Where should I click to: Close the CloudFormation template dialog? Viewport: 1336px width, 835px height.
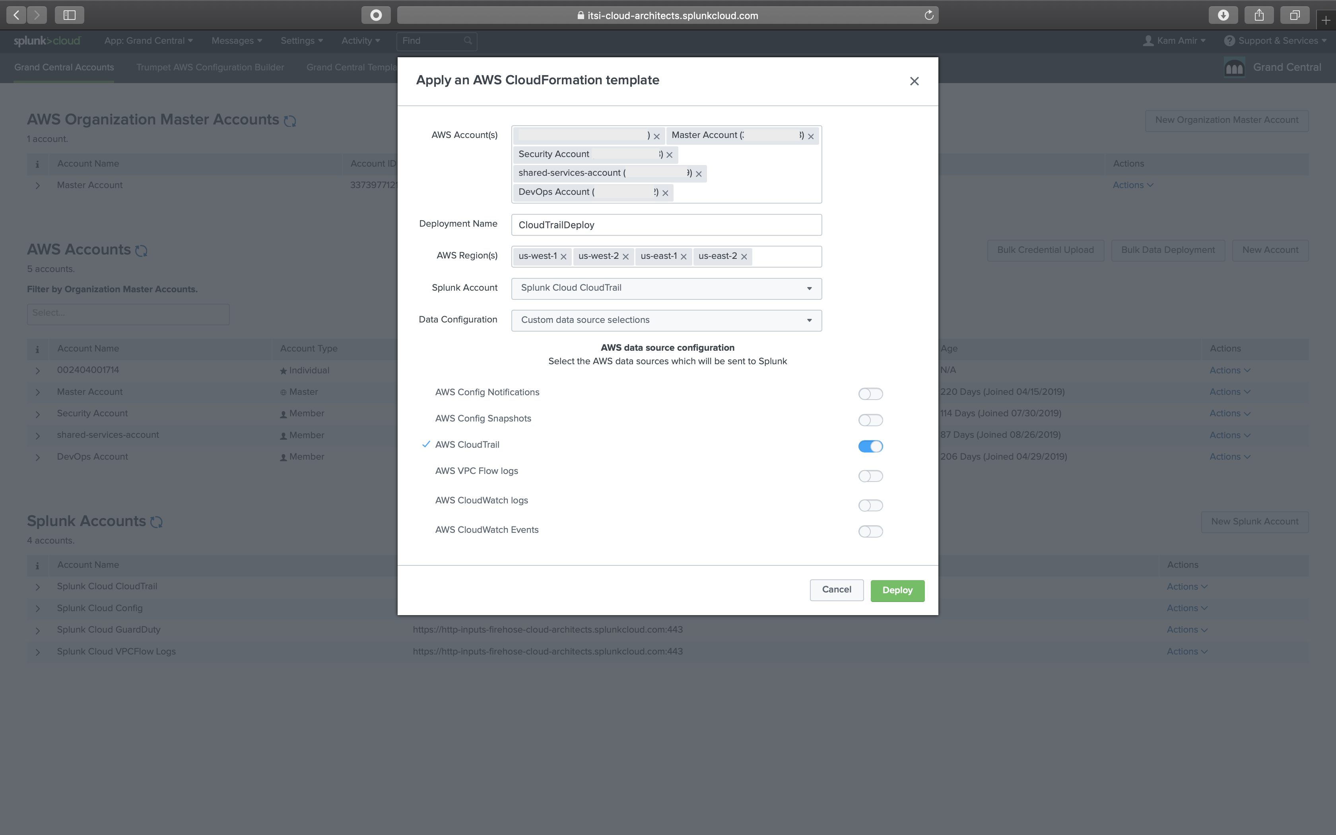pyautogui.click(x=914, y=81)
